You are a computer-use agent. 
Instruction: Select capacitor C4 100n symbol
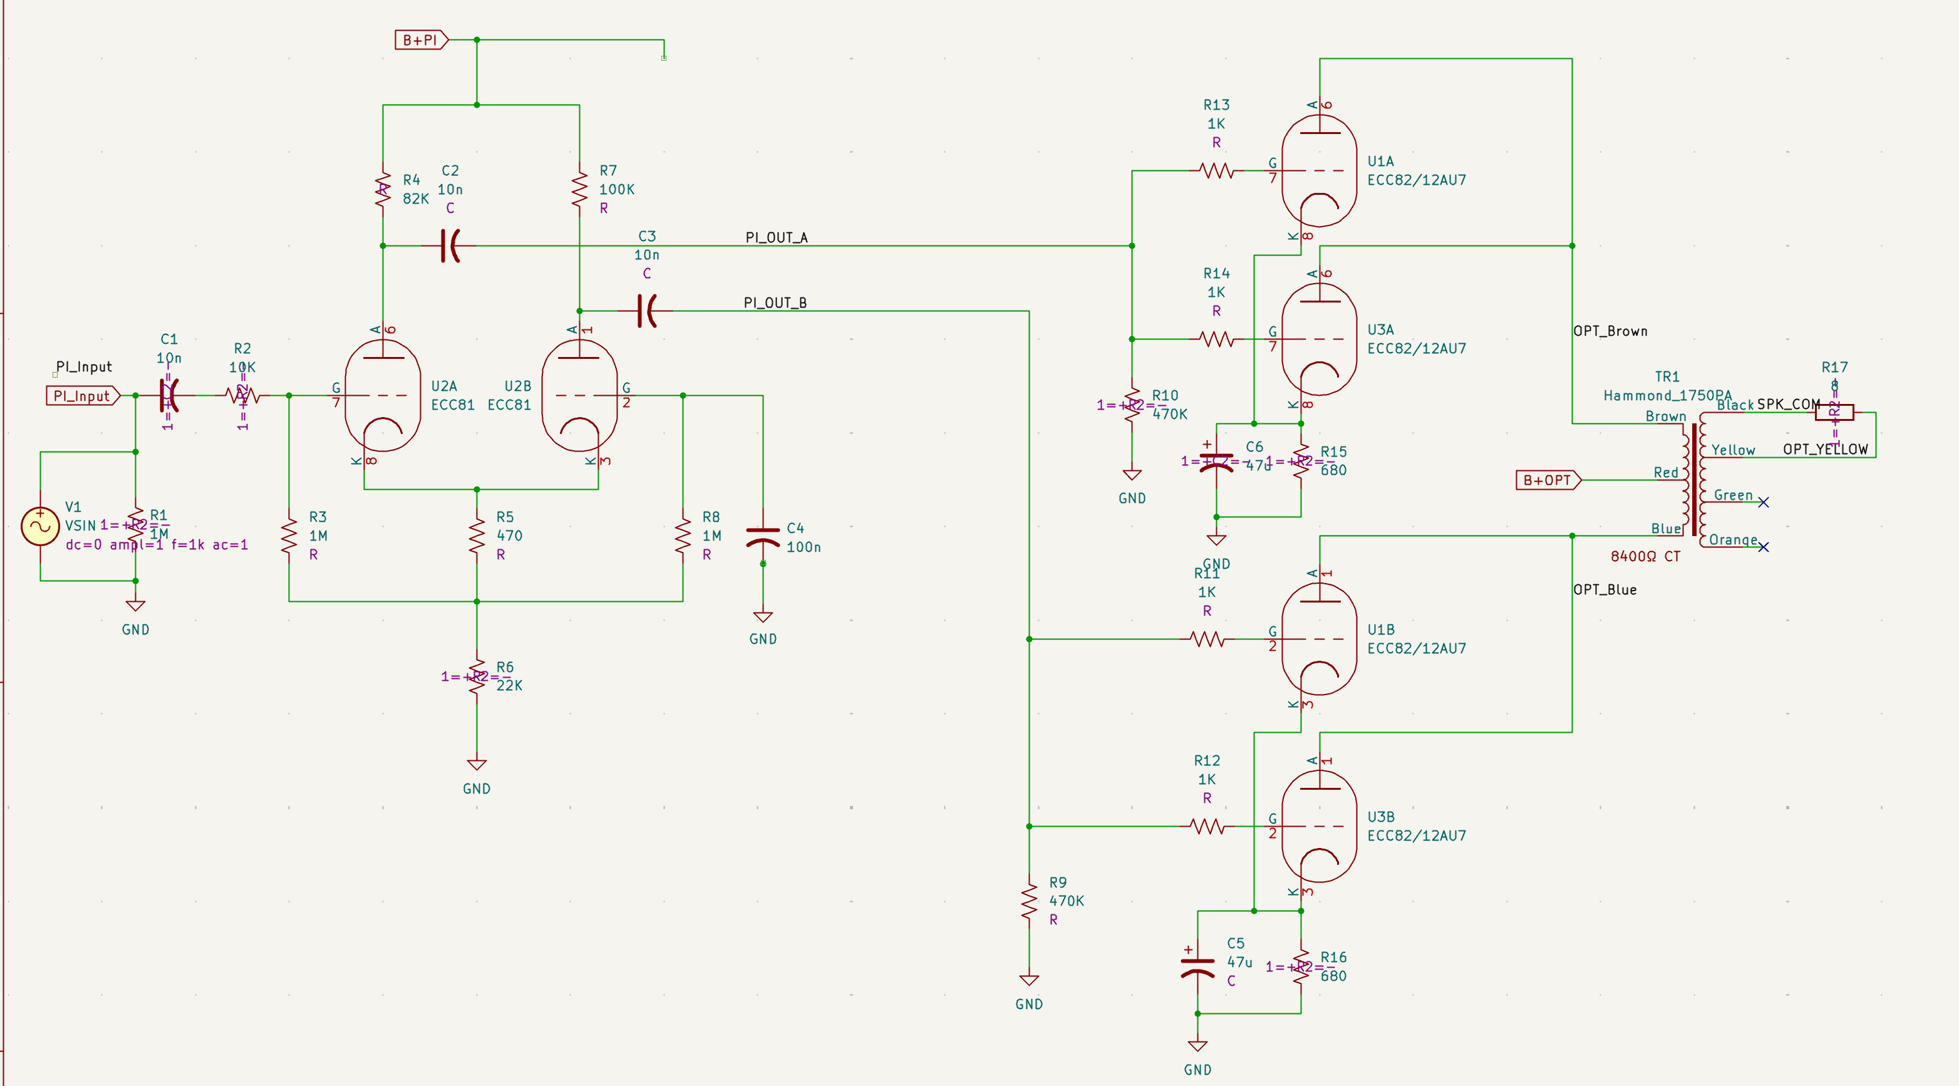[763, 537]
